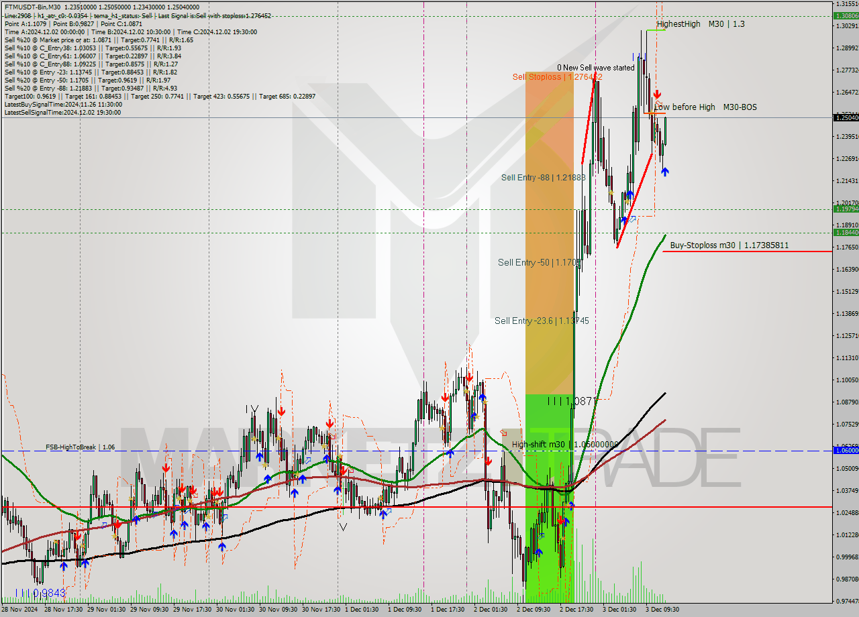Click the LatestSellSignalTime text line
Image resolution: width=859 pixels, height=617 pixels.
point(62,112)
